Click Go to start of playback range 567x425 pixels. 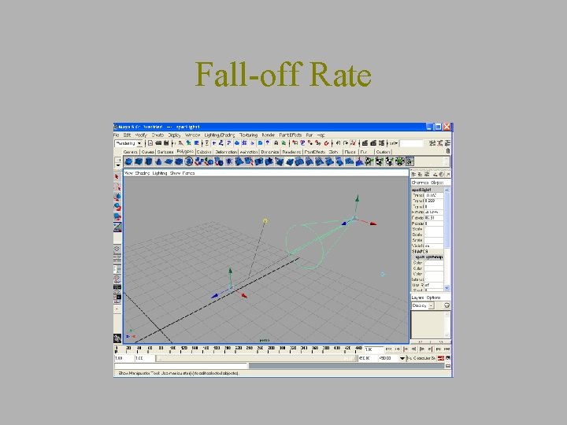[x=389, y=349]
